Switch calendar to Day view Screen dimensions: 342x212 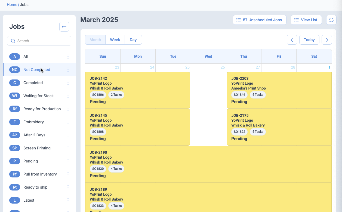click(x=133, y=40)
